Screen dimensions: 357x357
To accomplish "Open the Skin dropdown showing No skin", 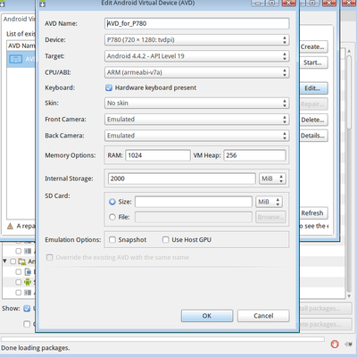I will point(196,103).
